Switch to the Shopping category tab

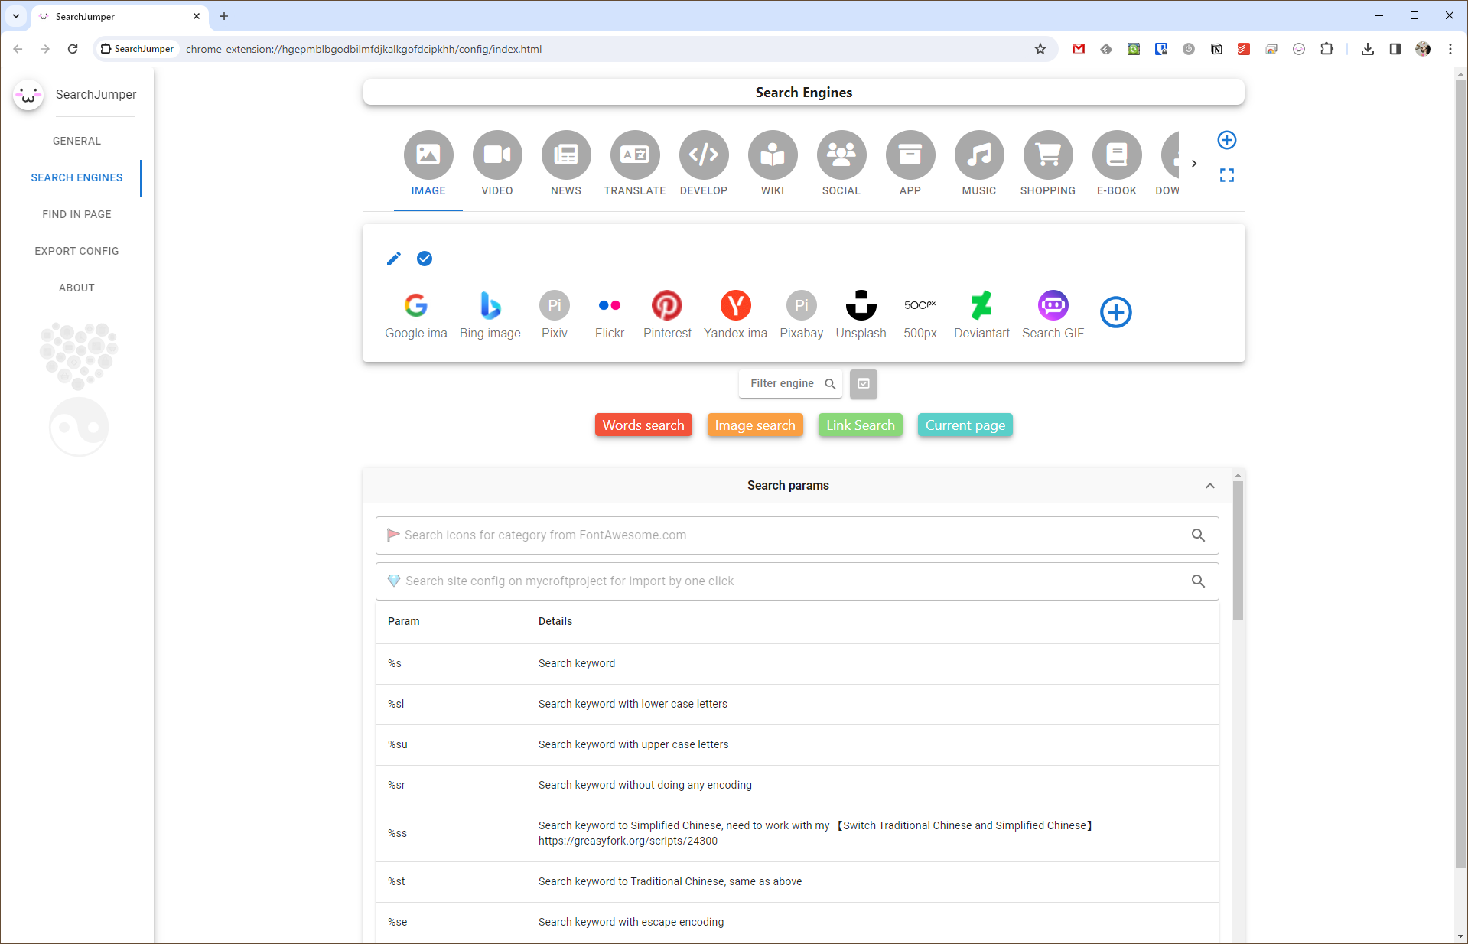pyautogui.click(x=1048, y=164)
